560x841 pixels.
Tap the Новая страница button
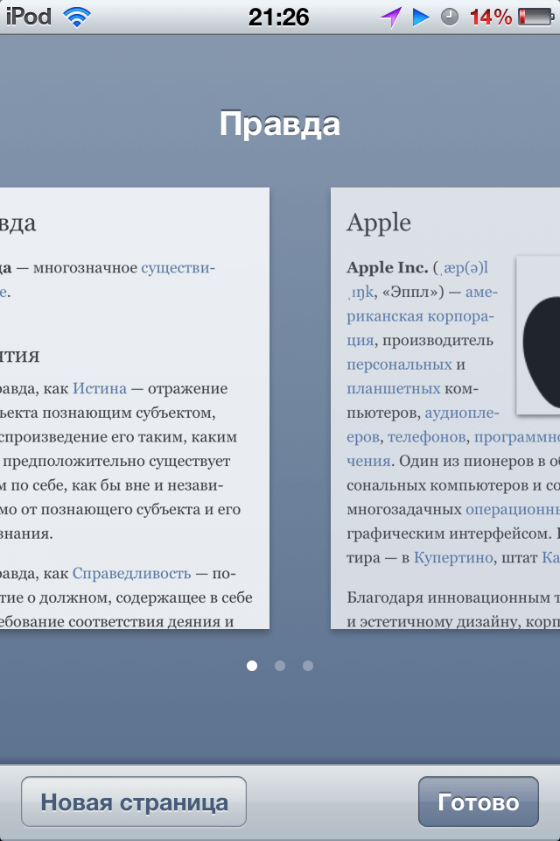[x=134, y=802]
